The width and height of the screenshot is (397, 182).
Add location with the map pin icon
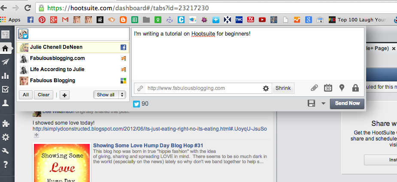(x=342, y=88)
